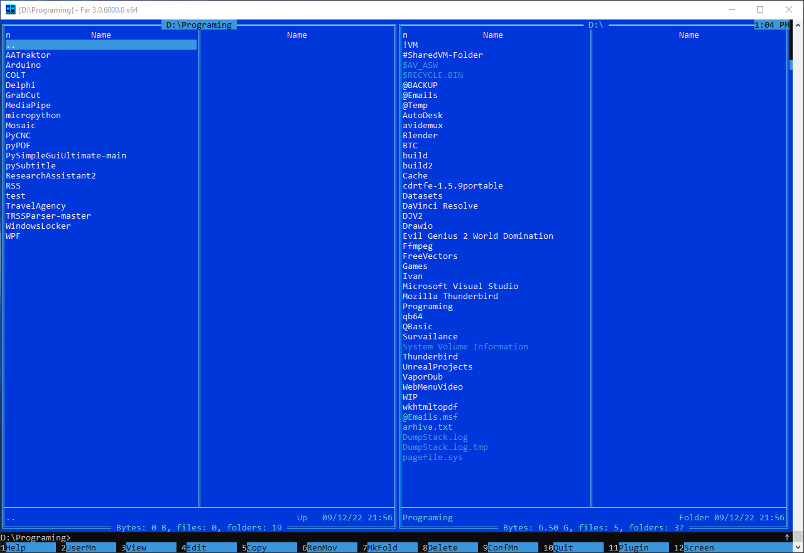The image size is (804, 553).
Task: Select the cdrtfe-1.5.9portable folder
Action: (x=453, y=185)
